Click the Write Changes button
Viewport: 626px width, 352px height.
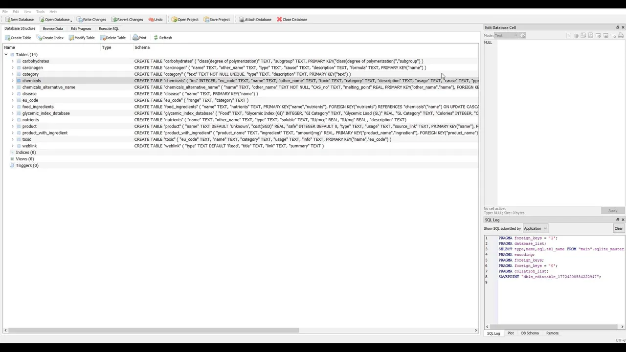coord(91,20)
